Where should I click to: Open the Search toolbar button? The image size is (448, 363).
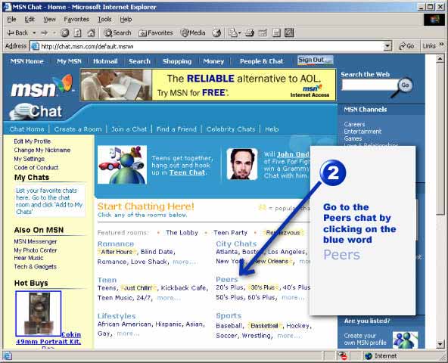point(117,33)
